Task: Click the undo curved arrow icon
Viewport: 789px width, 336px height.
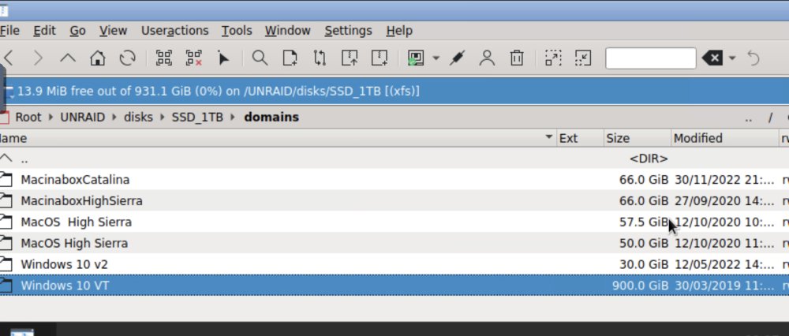Action: (753, 58)
